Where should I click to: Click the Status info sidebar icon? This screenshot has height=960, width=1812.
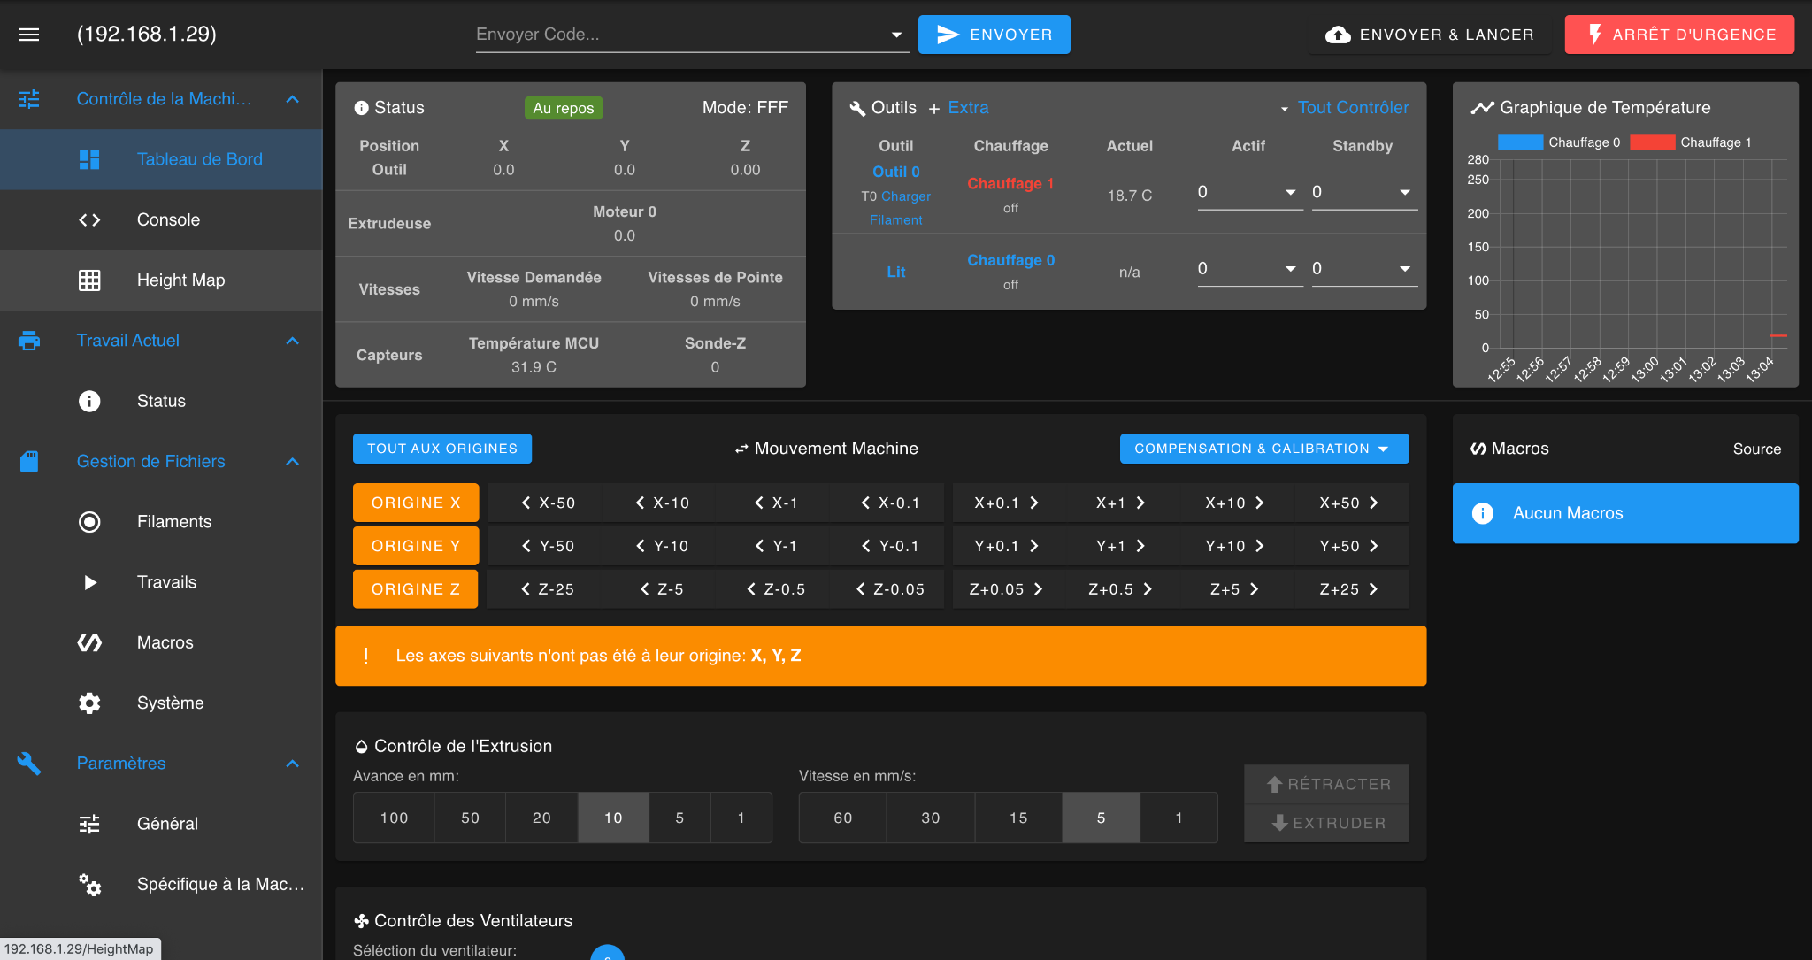click(x=89, y=402)
